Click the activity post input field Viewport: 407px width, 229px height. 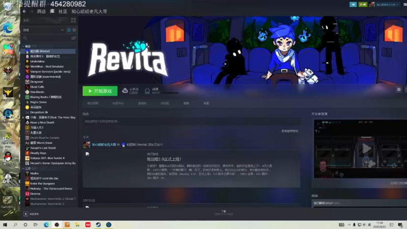(191, 121)
